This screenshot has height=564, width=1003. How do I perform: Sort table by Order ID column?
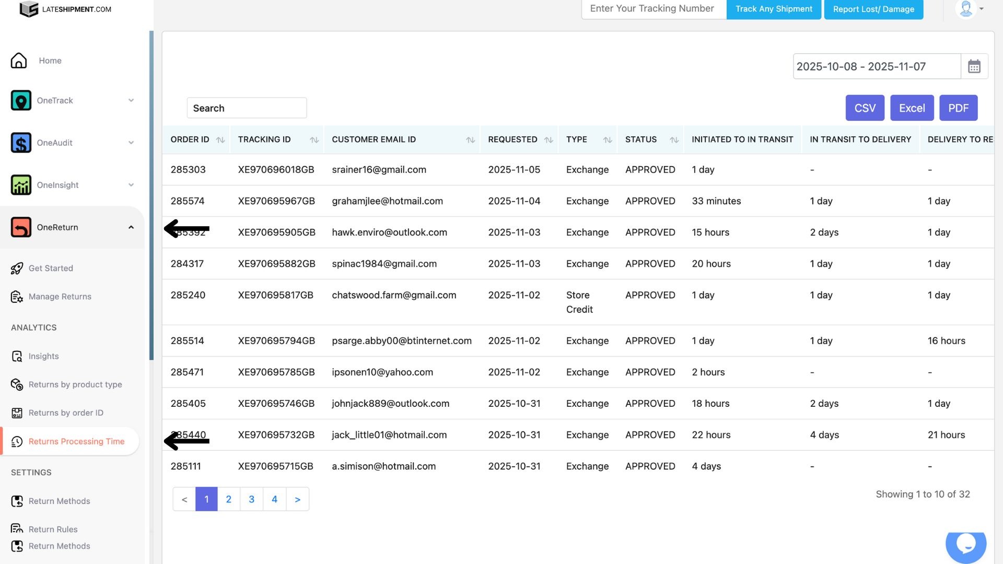click(220, 140)
